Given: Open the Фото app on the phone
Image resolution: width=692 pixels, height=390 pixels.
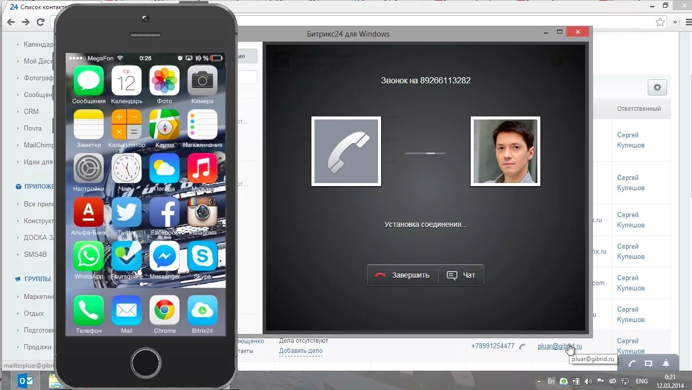Looking at the screenshot, I should click(164, 80).
